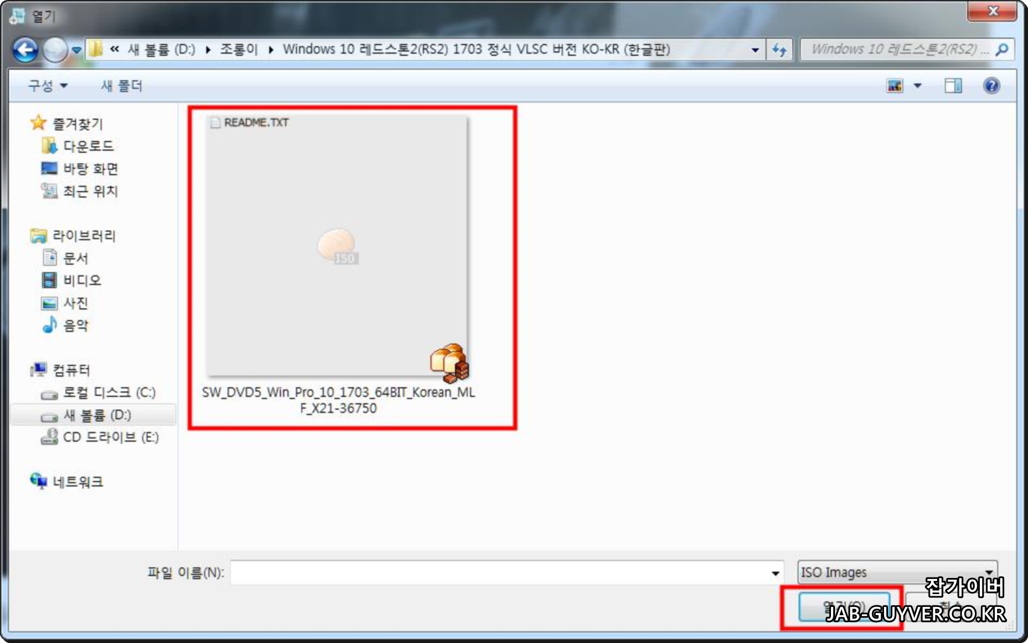This screenshot has height=643, width=1028.
Task: Click the change view icon
Action: point(895,86)
